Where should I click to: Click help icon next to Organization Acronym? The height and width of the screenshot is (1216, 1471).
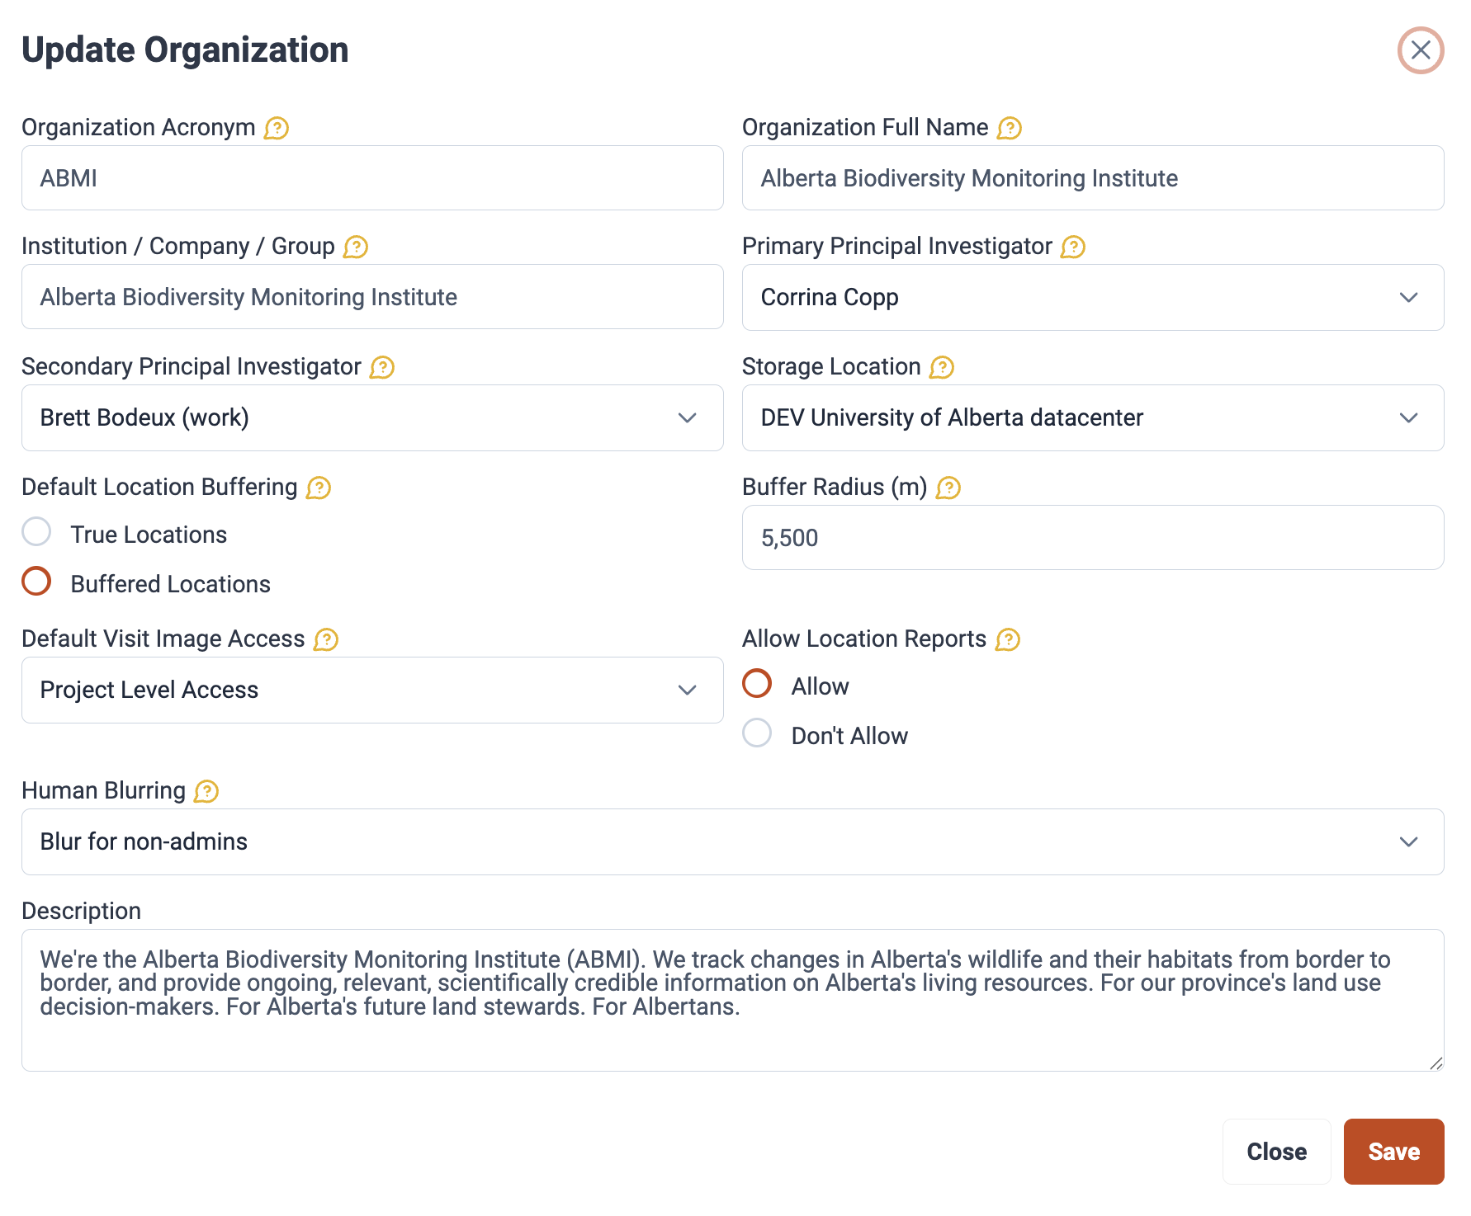[276, 129]
